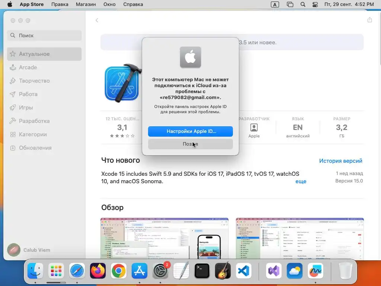
Task: Open System Settings from the Dock
Action: click(160, 271)
